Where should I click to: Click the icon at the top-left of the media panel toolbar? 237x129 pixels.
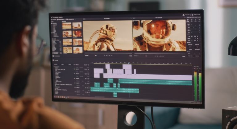(52, 20)
